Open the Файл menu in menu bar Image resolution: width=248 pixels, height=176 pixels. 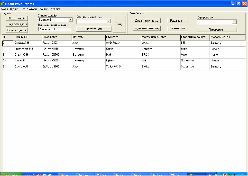[4, 9]
